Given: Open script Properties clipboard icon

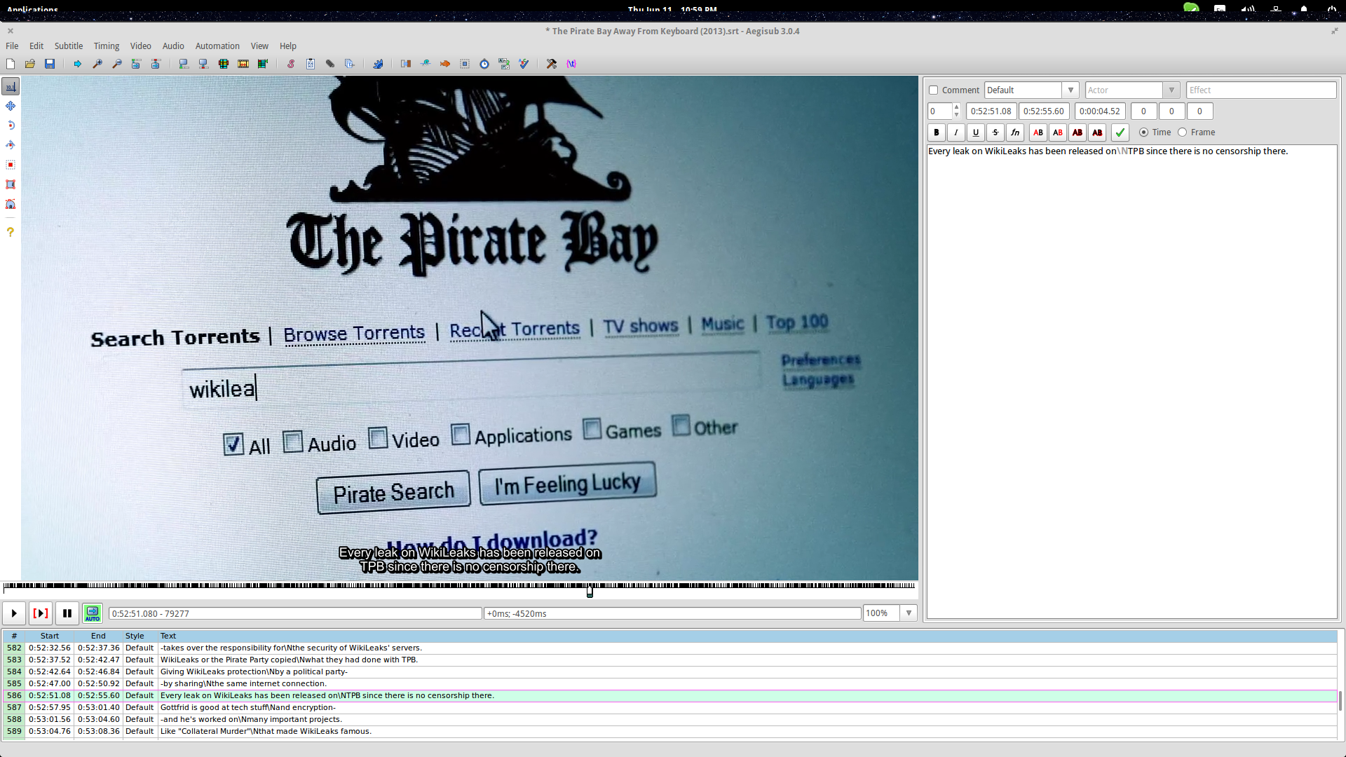Looking at the screenshot, I should pyautogui.click(x=311, y=64).
